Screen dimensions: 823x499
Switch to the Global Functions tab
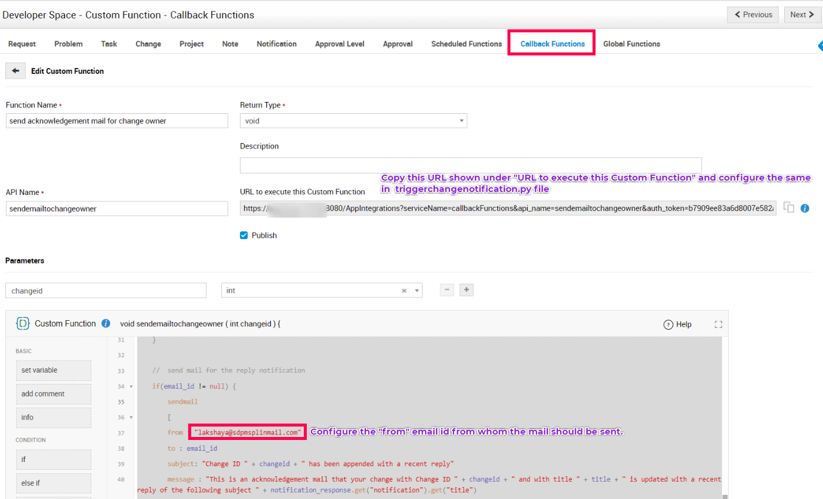coord(631,44)
